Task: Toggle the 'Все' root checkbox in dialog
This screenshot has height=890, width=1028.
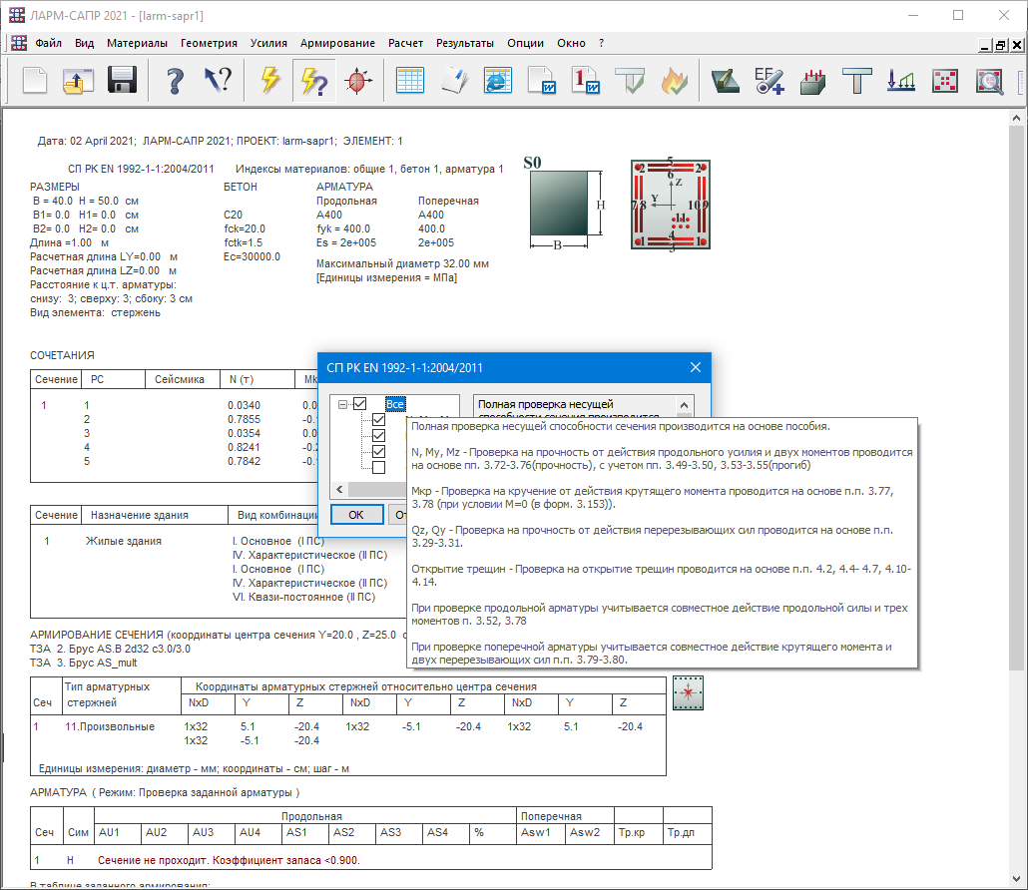Action: click(x=360, y=404)
